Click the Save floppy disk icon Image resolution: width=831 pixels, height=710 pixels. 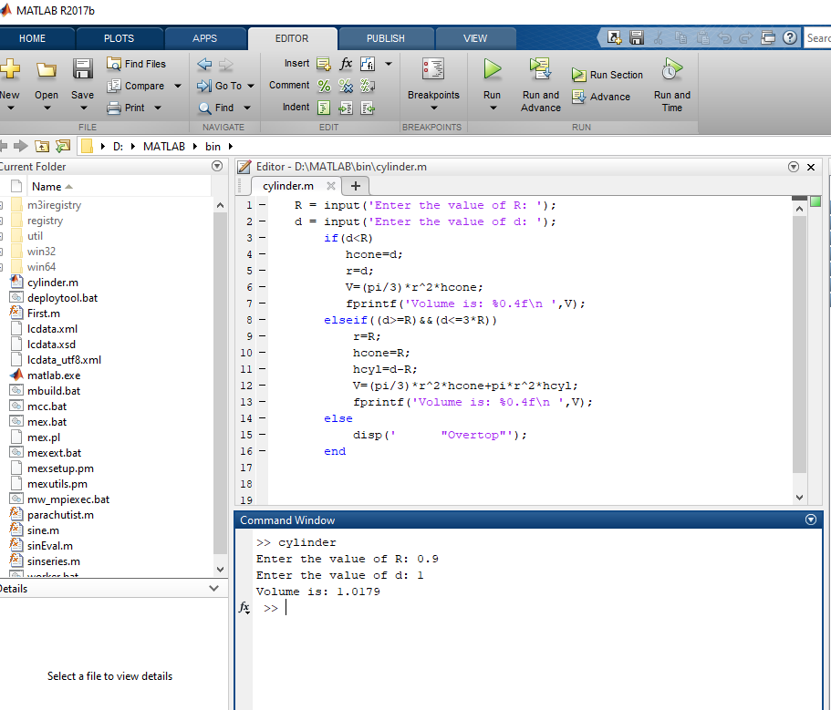(x=82, y=70)
